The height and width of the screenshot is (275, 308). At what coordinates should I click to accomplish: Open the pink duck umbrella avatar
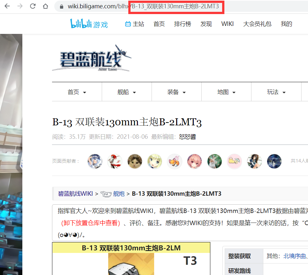234,161
